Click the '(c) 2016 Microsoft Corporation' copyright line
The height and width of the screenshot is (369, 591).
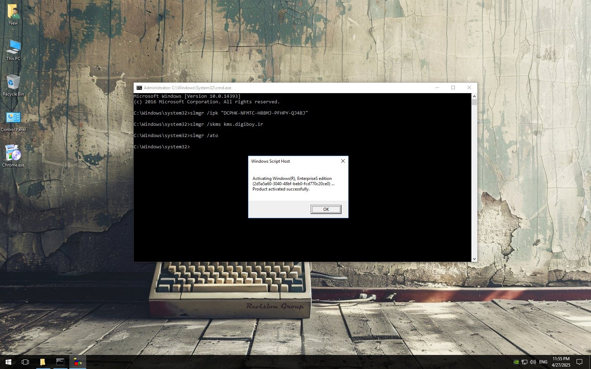[x=207, y=102]
